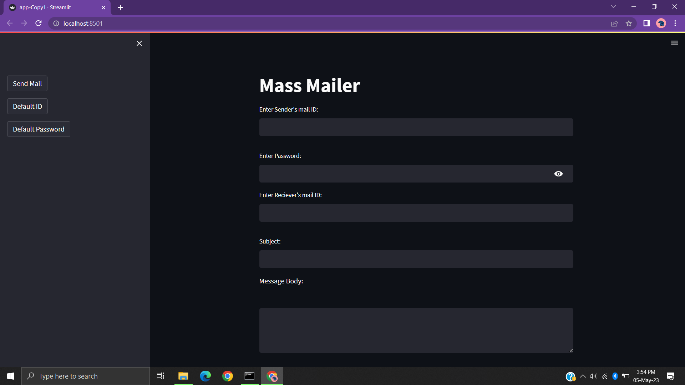Click inside the Message Body text area
This screenshot has height=385, width=685.
pos(416,330)
